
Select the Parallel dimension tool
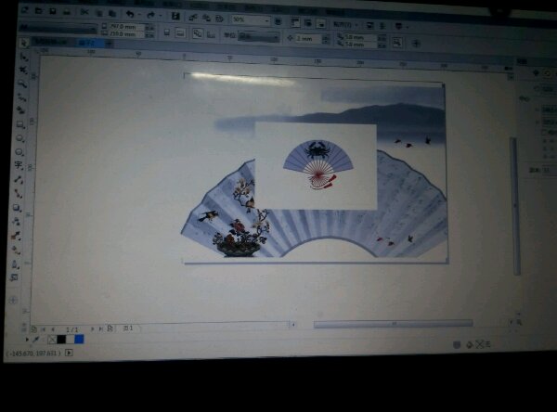coord(19,180)
